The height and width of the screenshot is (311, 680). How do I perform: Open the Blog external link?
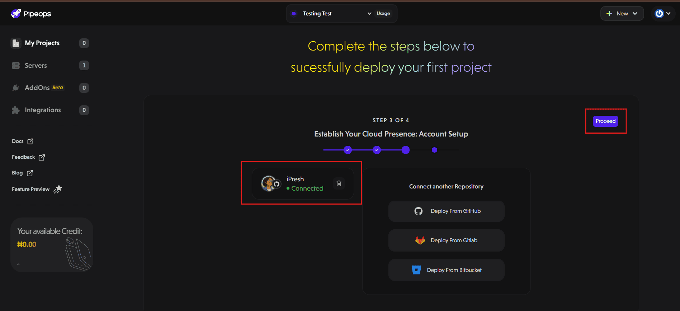tap(23, 173)
